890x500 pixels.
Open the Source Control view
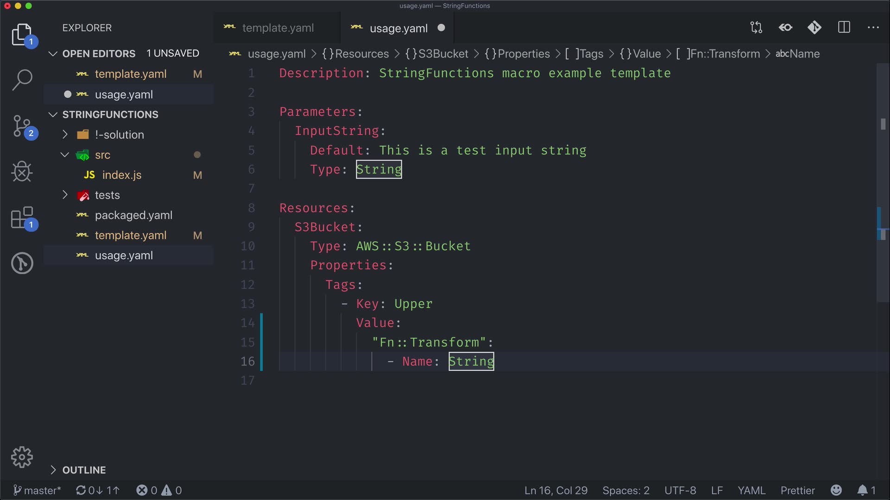pos(22,126)
